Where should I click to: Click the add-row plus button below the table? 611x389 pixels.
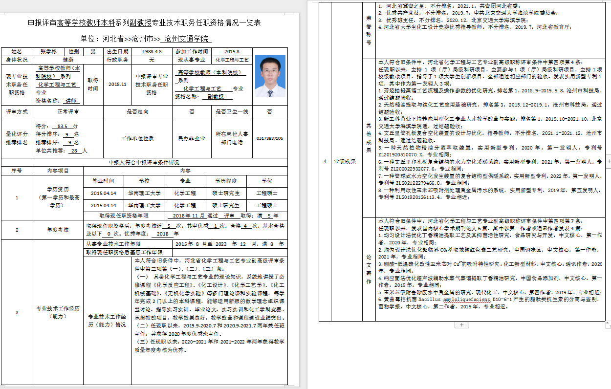(462, 324)
